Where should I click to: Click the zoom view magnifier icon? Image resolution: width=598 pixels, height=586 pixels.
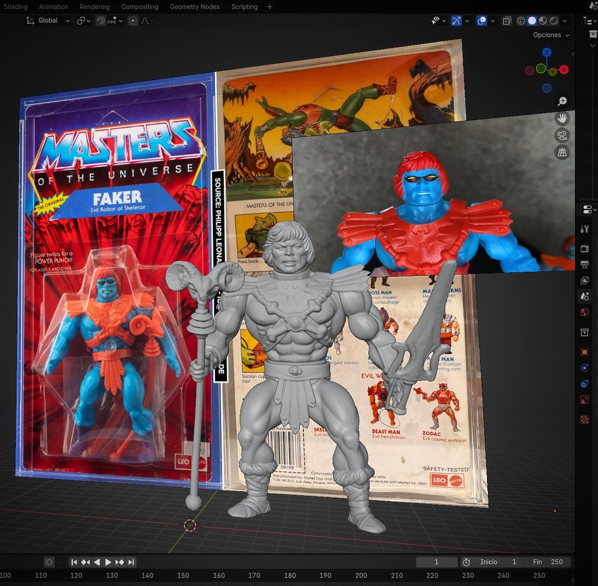pos(563,101)
